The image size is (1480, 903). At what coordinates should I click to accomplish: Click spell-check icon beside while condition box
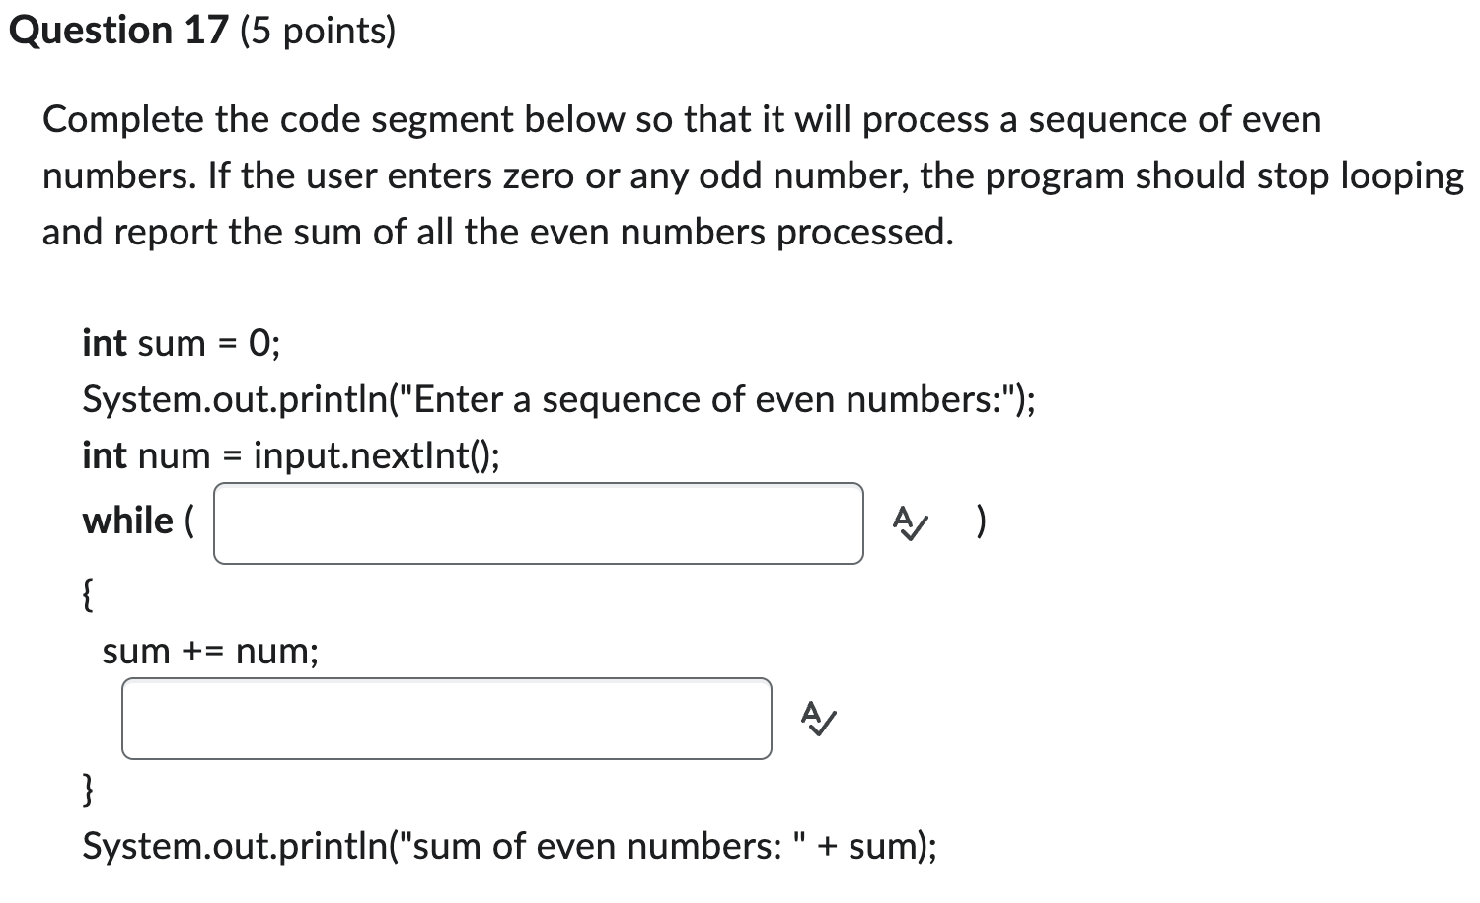click(x=910, y=523)
